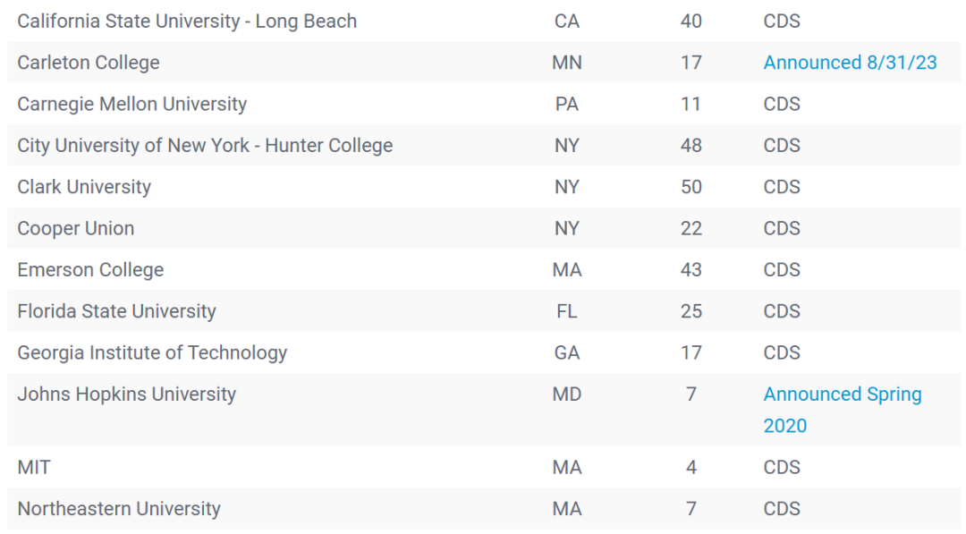Click the value 50 for Clark University

click(x=691, y=187)
